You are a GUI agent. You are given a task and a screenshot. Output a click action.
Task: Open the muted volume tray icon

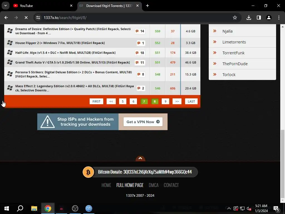coord(249,208)
